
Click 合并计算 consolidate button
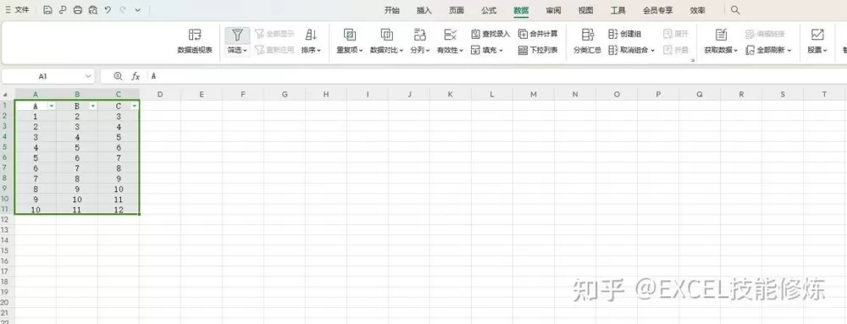[538, 34]
